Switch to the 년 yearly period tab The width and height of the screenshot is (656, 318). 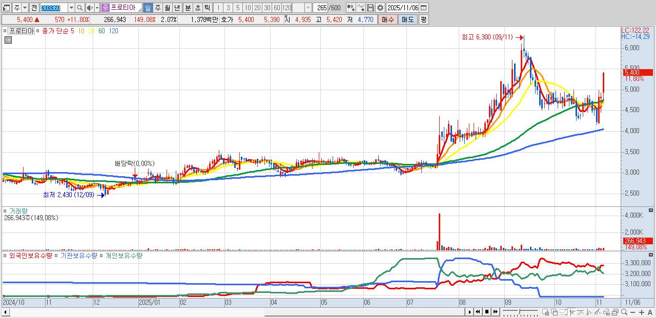(x=177, y=8)
